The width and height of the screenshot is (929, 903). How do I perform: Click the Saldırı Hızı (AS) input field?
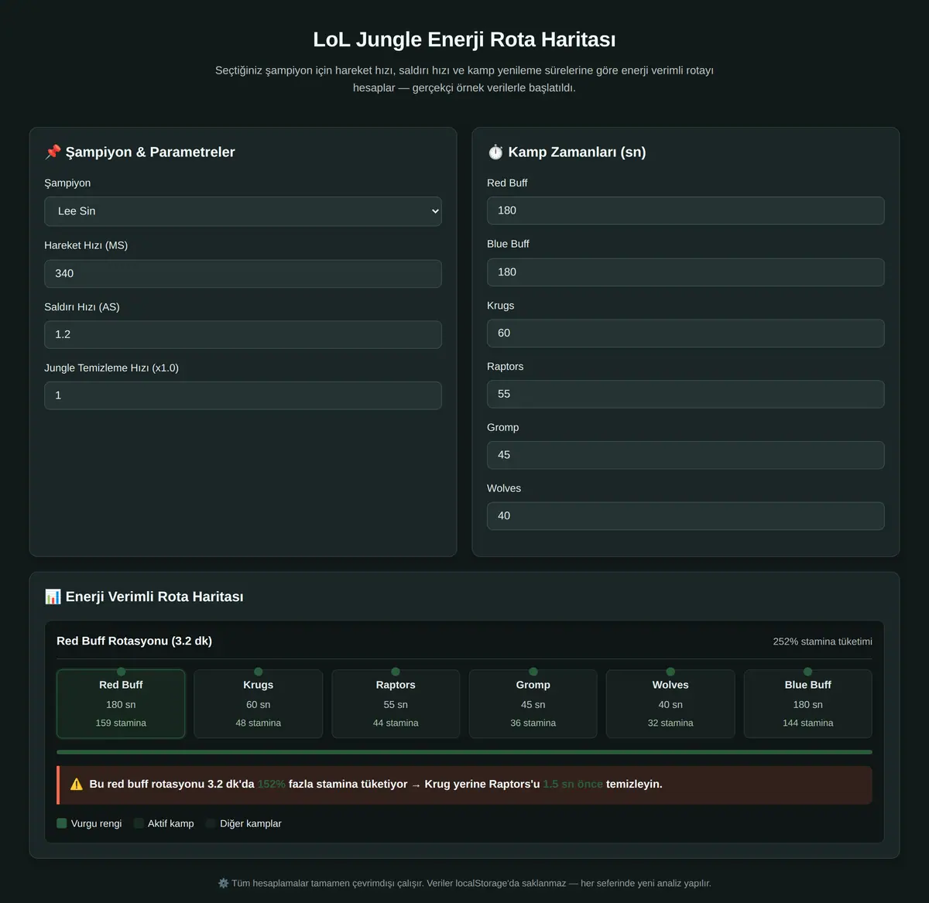(x=243, y=334)
